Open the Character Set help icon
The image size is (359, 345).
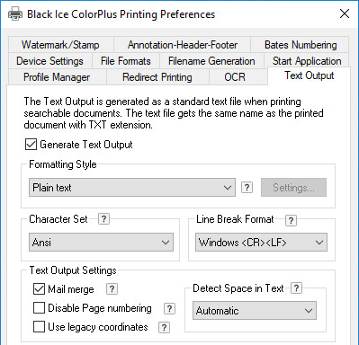pyautogui.click(x=103, y=219)
